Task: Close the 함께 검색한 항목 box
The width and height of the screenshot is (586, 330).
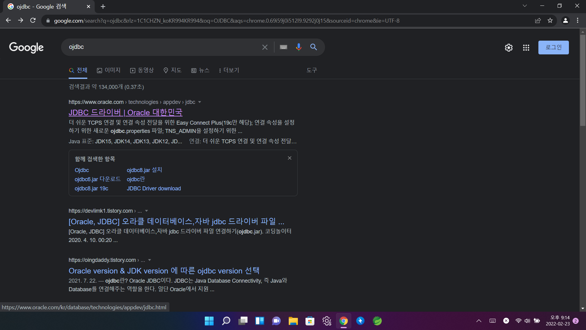Action: (289, 158)
